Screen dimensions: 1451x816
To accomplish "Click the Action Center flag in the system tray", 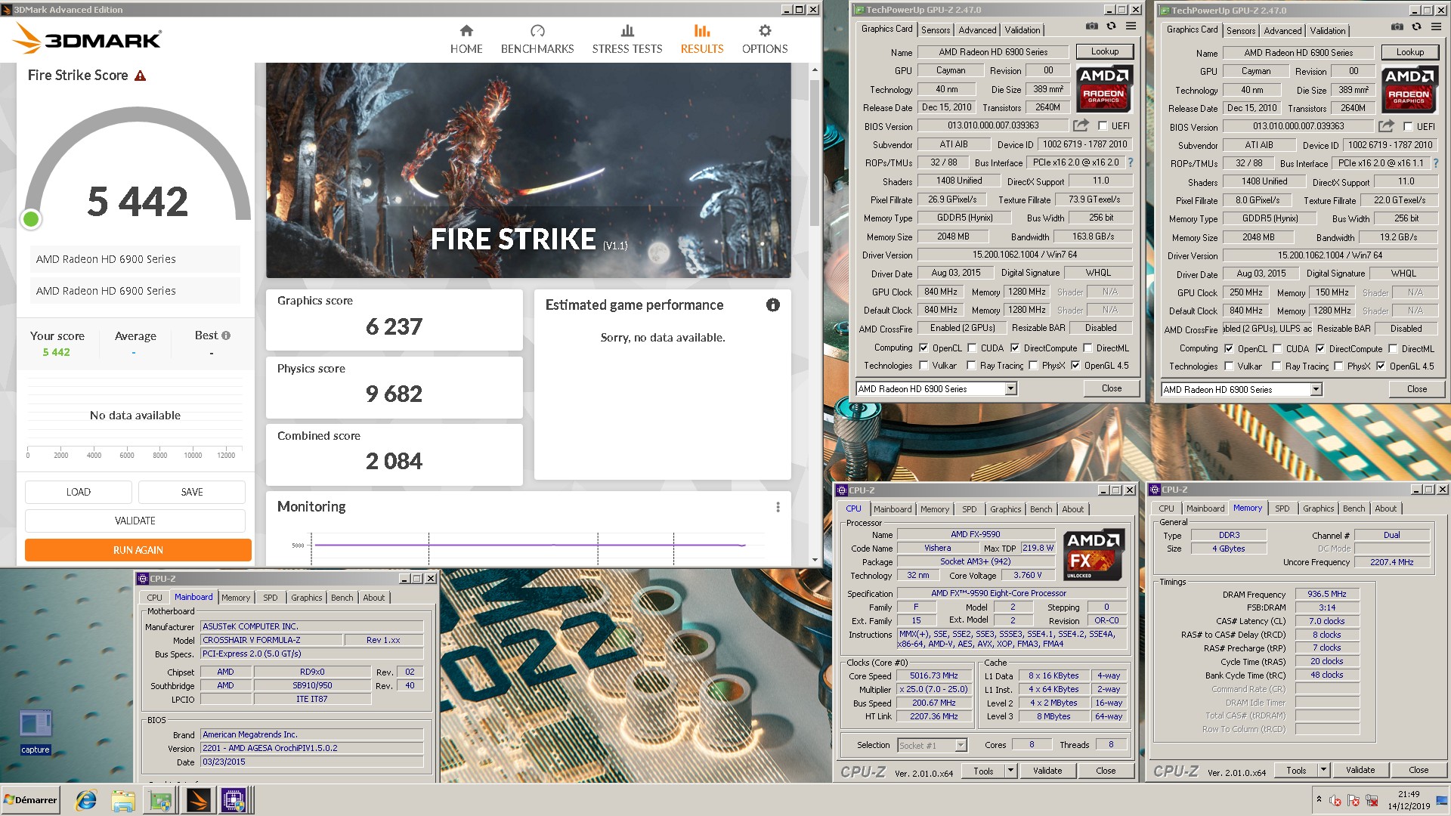I will [1354, 801].
